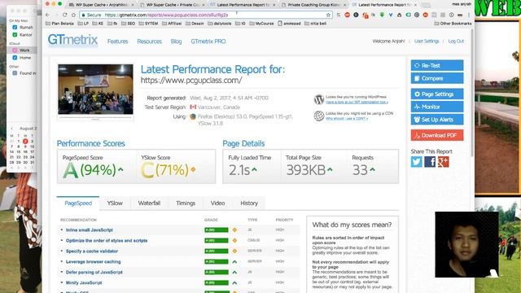521x293 pixels.
Task: Click the Monitor button
Action: point(437,107)
